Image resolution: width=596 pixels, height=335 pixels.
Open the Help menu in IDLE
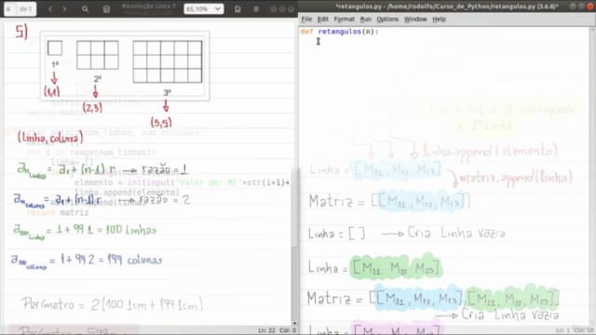point(439,19)
